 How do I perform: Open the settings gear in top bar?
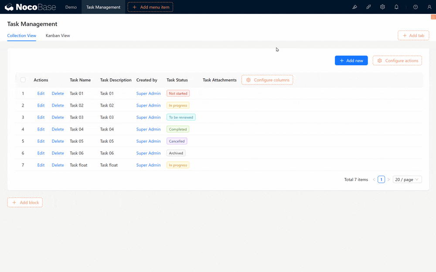coord(382,7)
